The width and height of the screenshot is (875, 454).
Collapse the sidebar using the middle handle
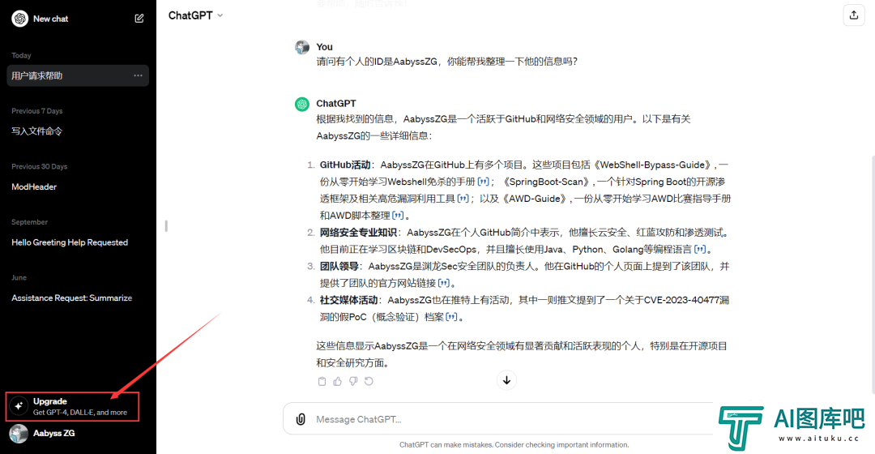tap(166, 226)
